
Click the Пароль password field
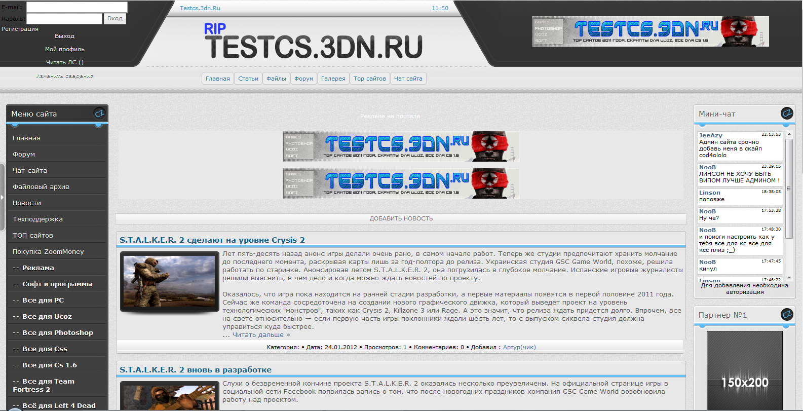tap(64, 19)
